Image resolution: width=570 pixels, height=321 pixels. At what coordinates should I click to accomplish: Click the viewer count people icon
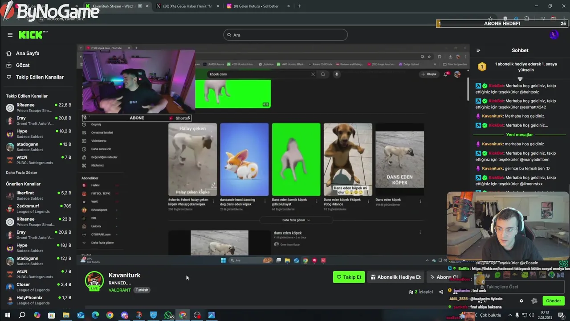point(411,292)
